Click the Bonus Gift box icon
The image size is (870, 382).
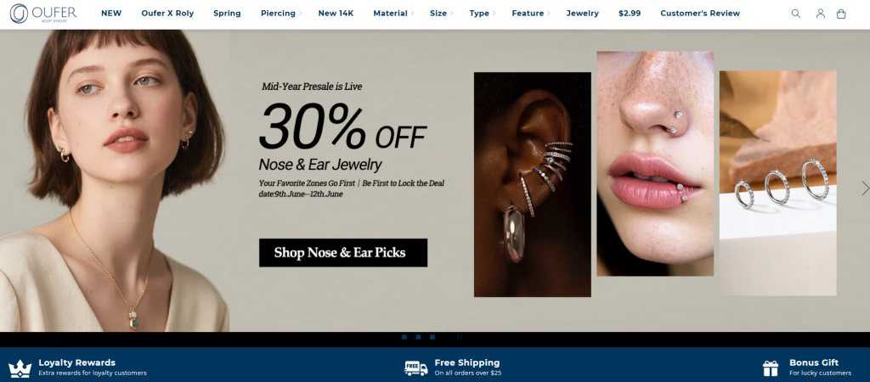coord(770,368)
